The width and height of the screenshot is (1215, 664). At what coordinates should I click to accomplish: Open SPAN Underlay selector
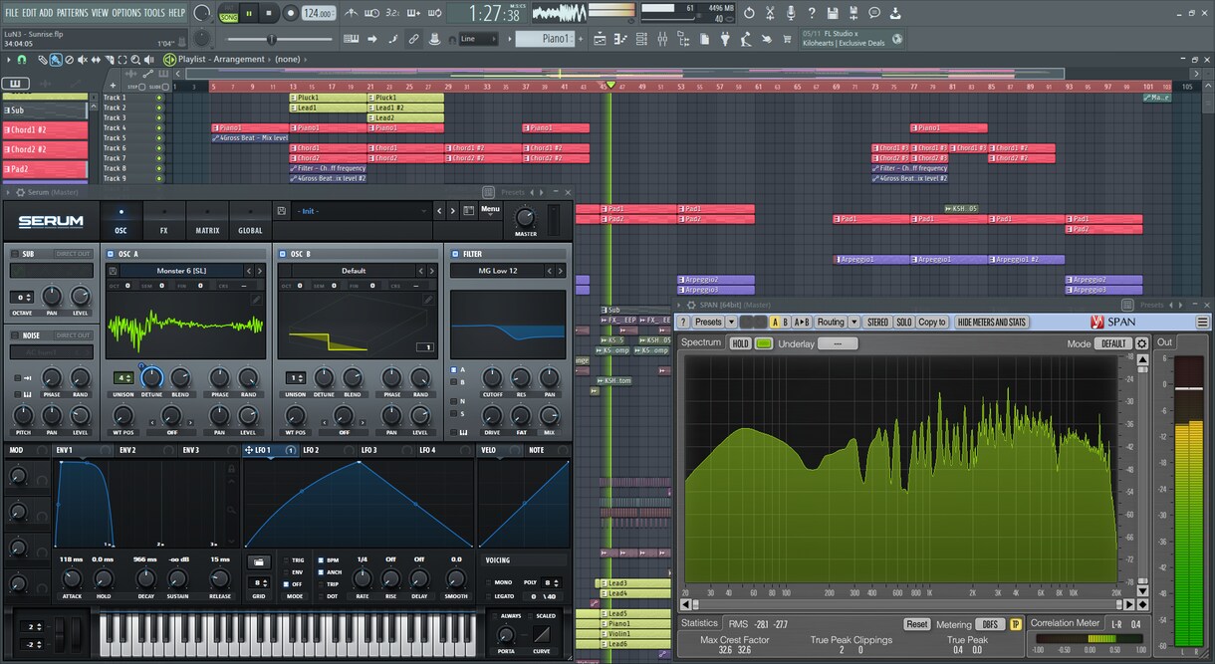click(838, 343)
